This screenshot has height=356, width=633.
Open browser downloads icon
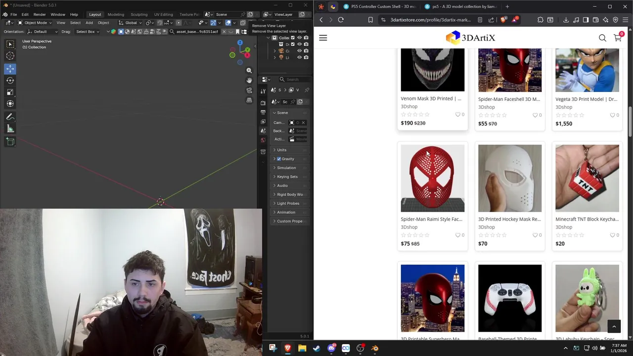pos(566,20)
